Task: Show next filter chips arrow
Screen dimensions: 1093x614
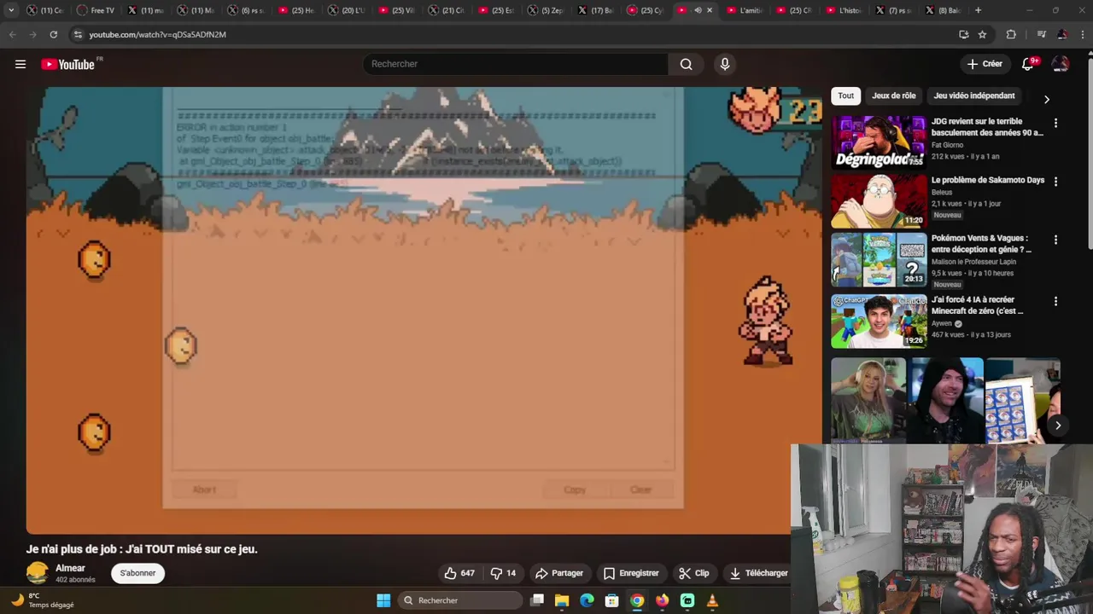Action: click(1047, 99)
